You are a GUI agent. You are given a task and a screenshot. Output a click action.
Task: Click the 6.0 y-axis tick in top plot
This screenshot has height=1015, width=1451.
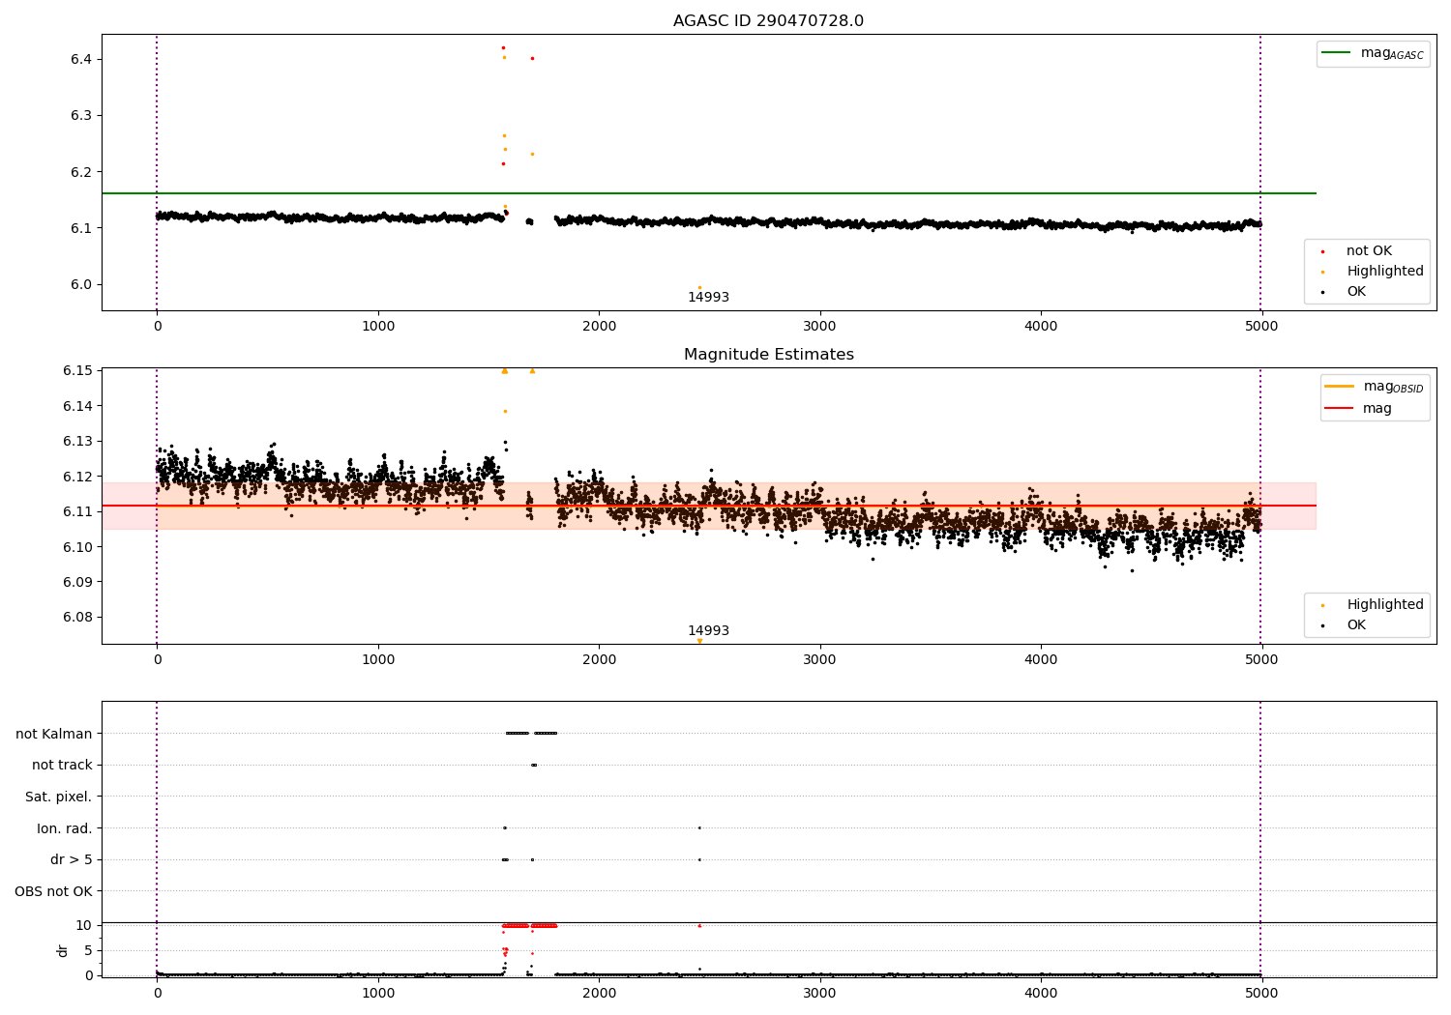point(81,285)
